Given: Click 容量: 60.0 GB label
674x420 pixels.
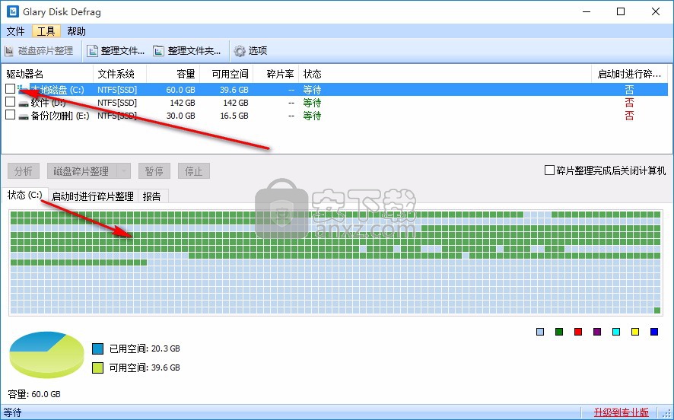Looking at the screenshot, I should tap(34, 394).
